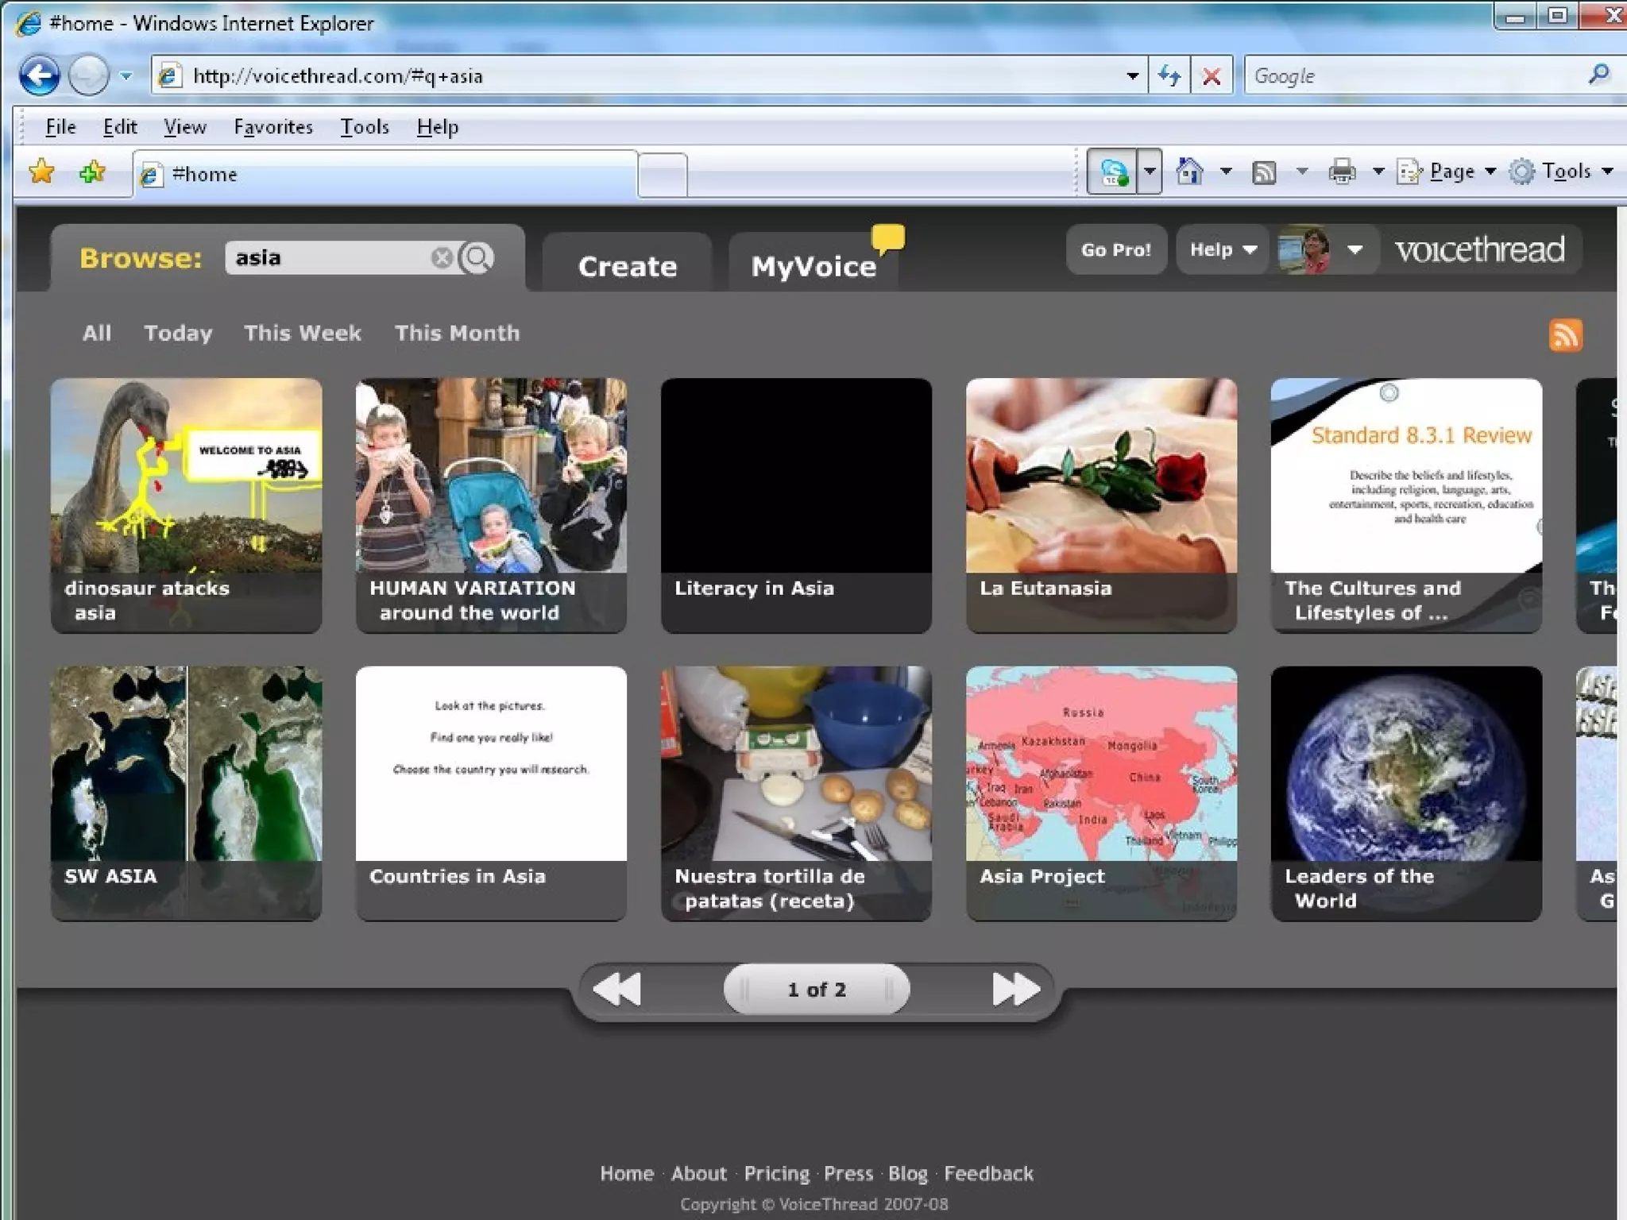This screenshot has width=1627, height=1220.
Task: Select the This Week filter
Action: pyautogui.click(x=302, y=333)
